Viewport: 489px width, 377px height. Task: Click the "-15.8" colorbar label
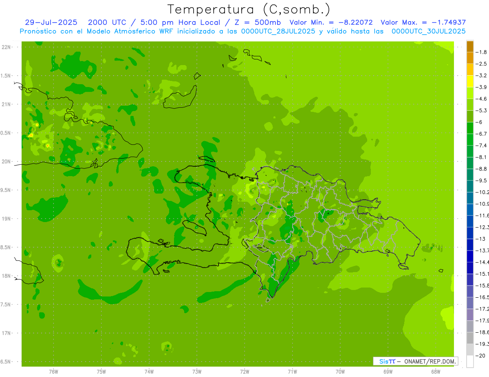coord(482,285)
